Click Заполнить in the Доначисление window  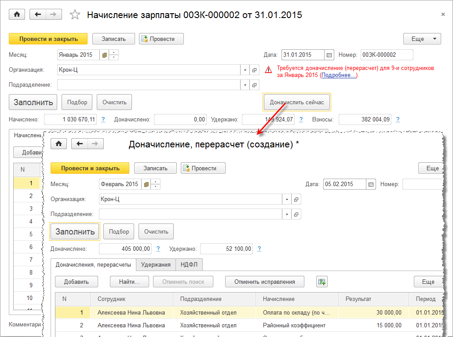[75, 231]
